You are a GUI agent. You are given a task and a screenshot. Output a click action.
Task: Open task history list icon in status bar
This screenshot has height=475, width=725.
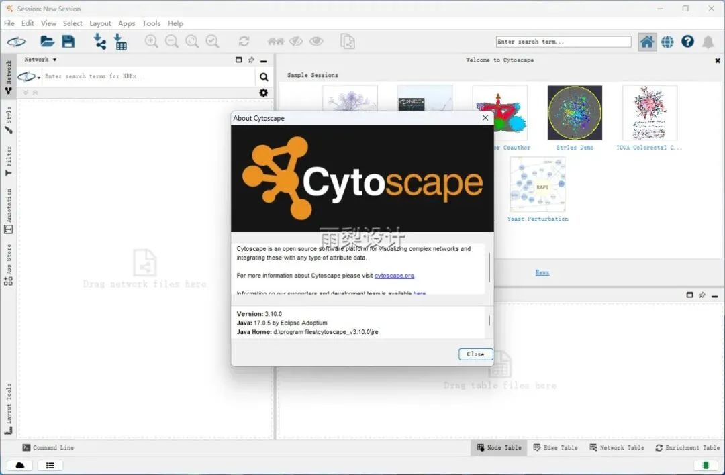point(50,466)
